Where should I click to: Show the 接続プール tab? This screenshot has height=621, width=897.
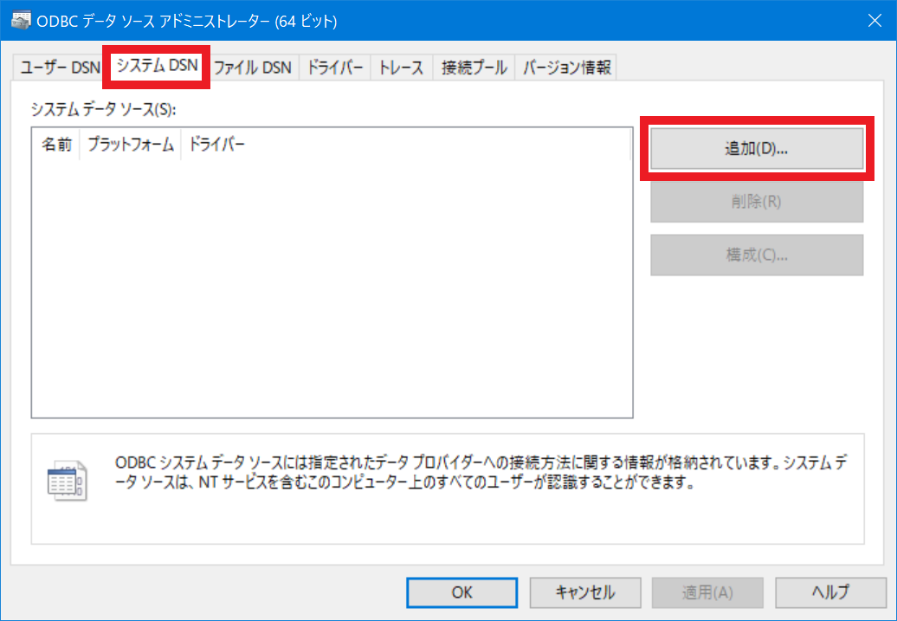click(x=474, y=68)
